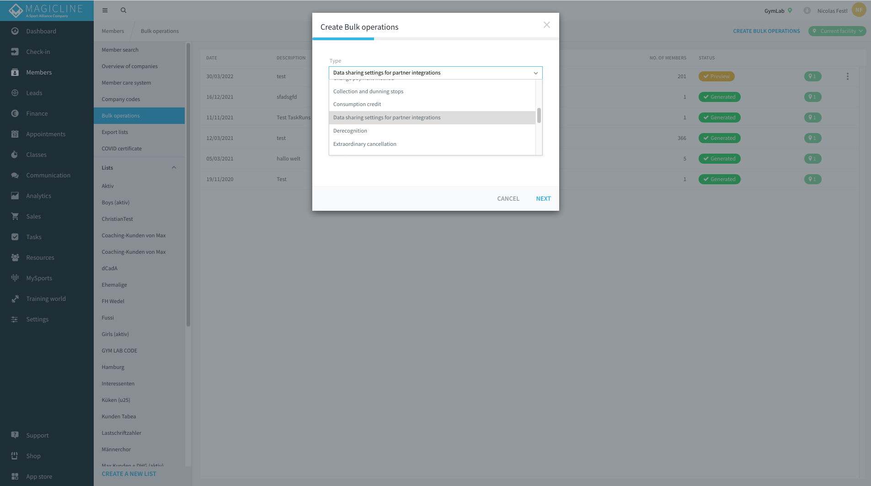This screenshot has width=871, height=486.
Task: Select Consumption credit option
Action: pyautogui.click(x=432, y=104)
